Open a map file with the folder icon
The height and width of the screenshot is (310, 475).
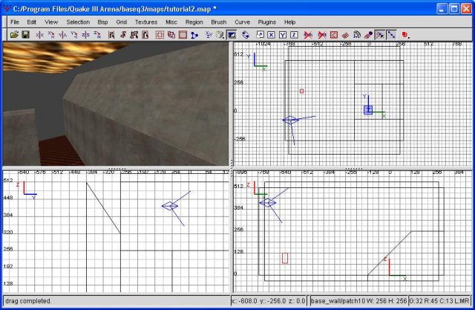tap(14, 35)
